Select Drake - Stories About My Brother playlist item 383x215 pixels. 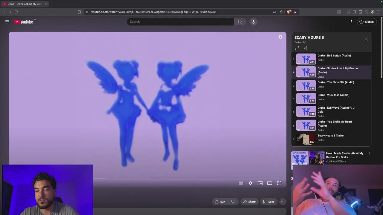(x=331, y=72)
